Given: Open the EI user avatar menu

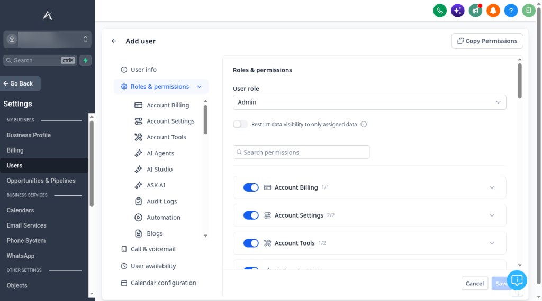Looking at the screenshot, I should pos(529,11).
